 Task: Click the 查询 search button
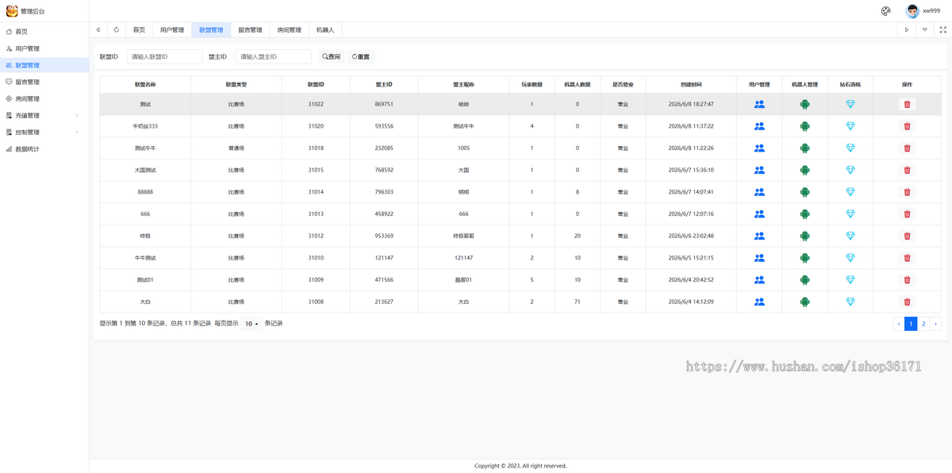pyautogui.click(x=331, y=57)
